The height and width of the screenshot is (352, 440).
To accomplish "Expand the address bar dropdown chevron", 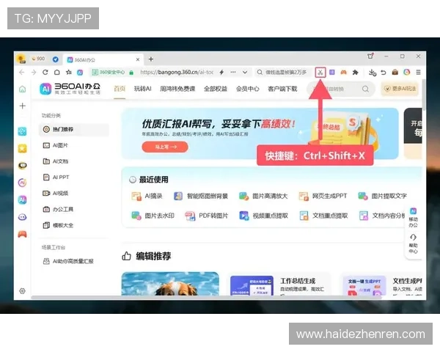I will [245, 73].
